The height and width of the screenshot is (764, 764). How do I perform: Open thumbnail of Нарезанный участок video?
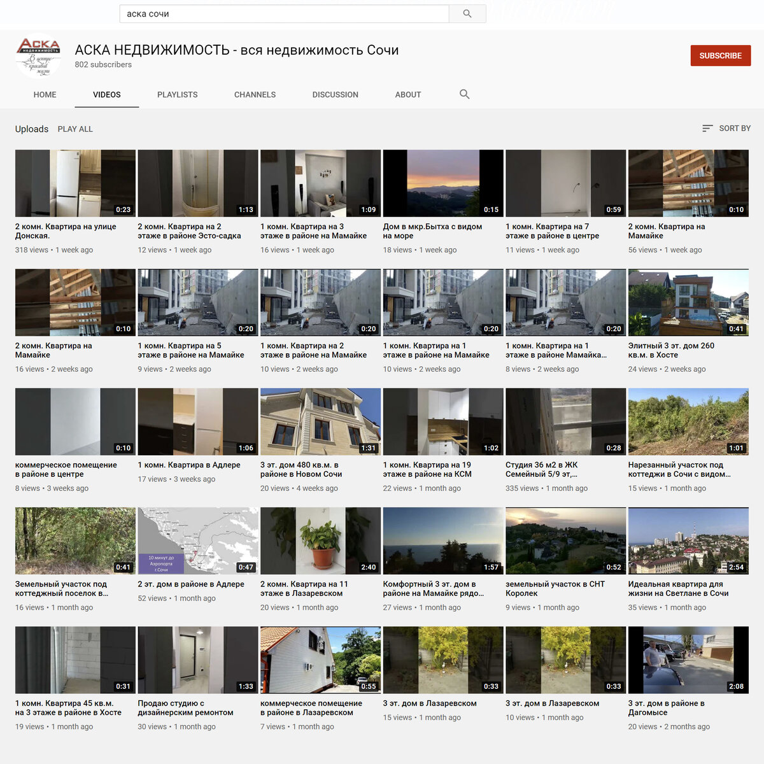(x=688, y=421)
